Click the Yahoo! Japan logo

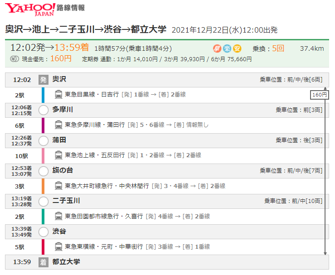[x=30, y=10]
